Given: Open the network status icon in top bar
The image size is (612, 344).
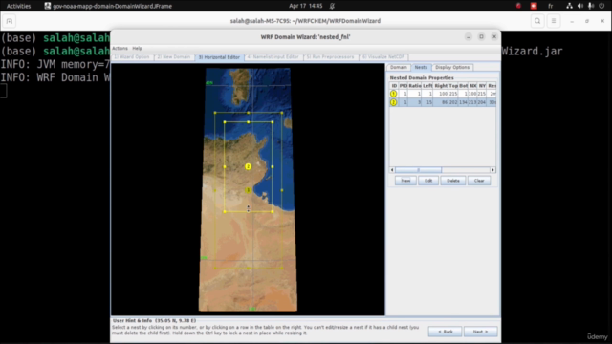Looking at the screenshot, I should (570, 6).
